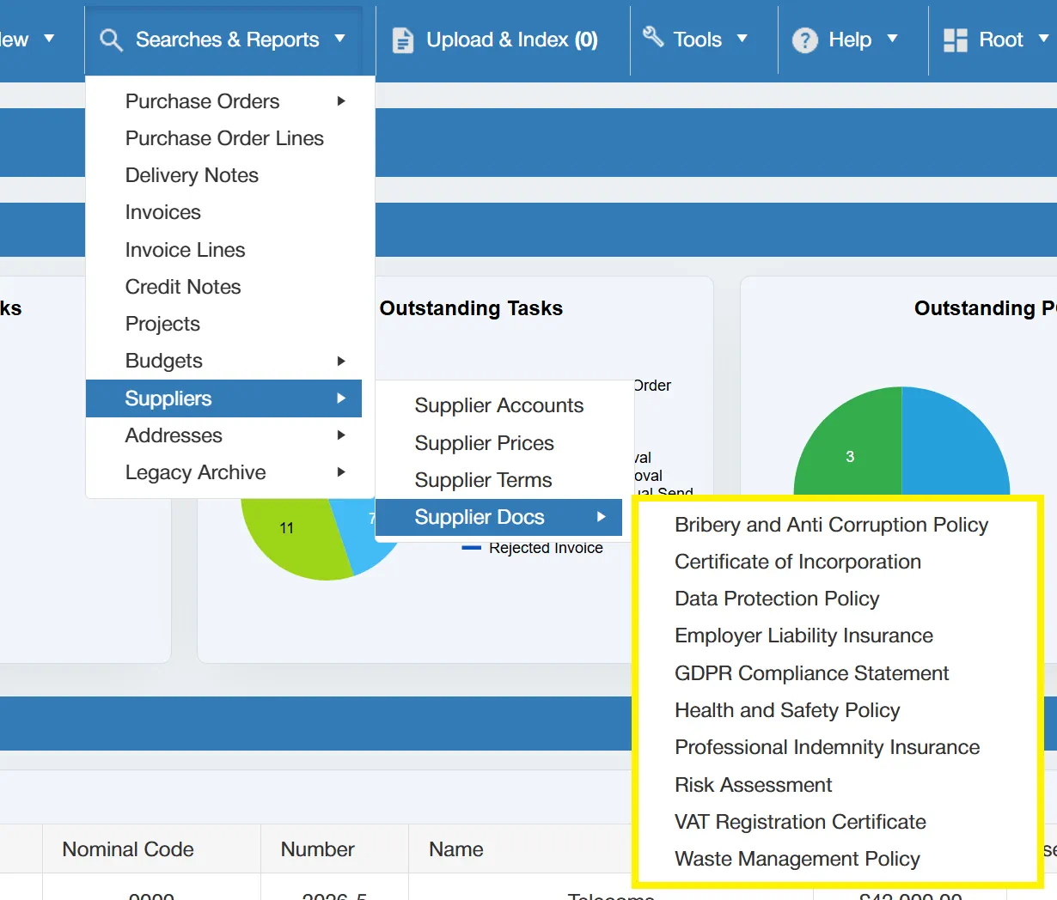The image size is (1057, 900).
Task: Open the Tools dropdown arrow
Action: (x=742, y=39)
